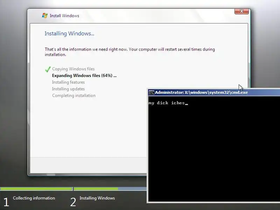Click the typed text line in command prompt
280x210 pixels.
(168, 103)
